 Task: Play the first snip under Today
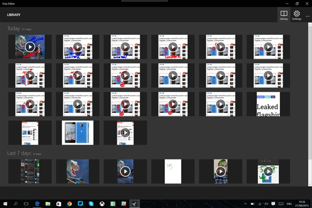point(30,47)
